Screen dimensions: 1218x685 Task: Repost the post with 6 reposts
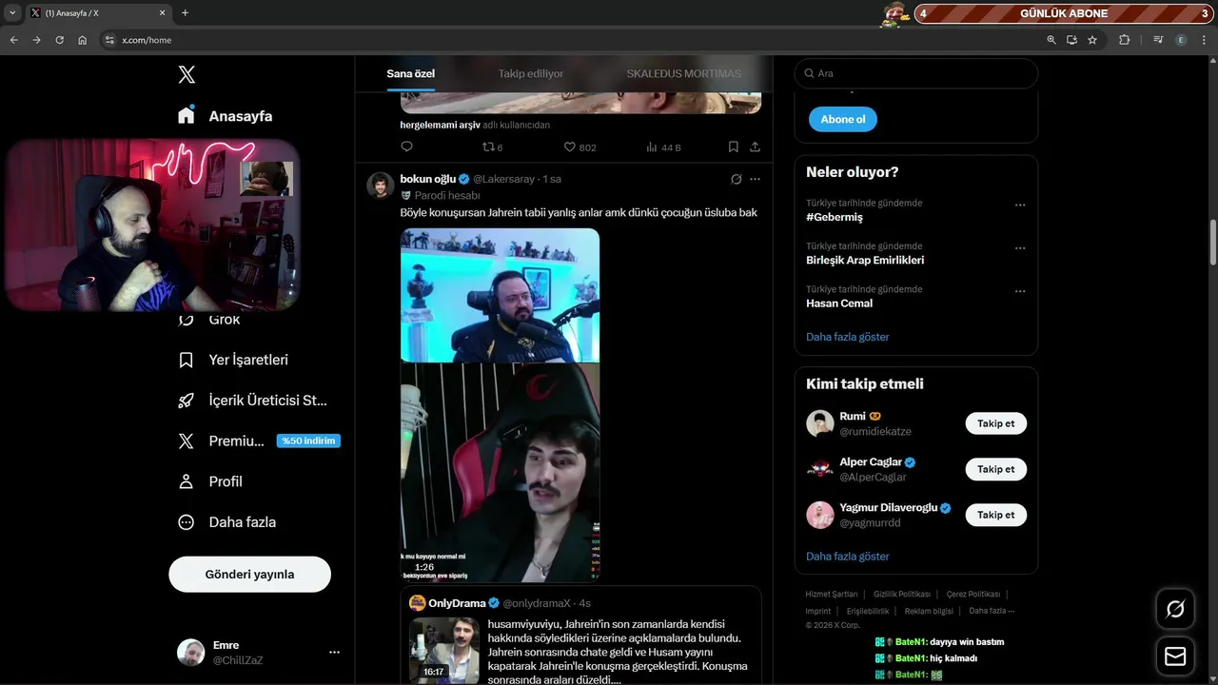[492, 147]
